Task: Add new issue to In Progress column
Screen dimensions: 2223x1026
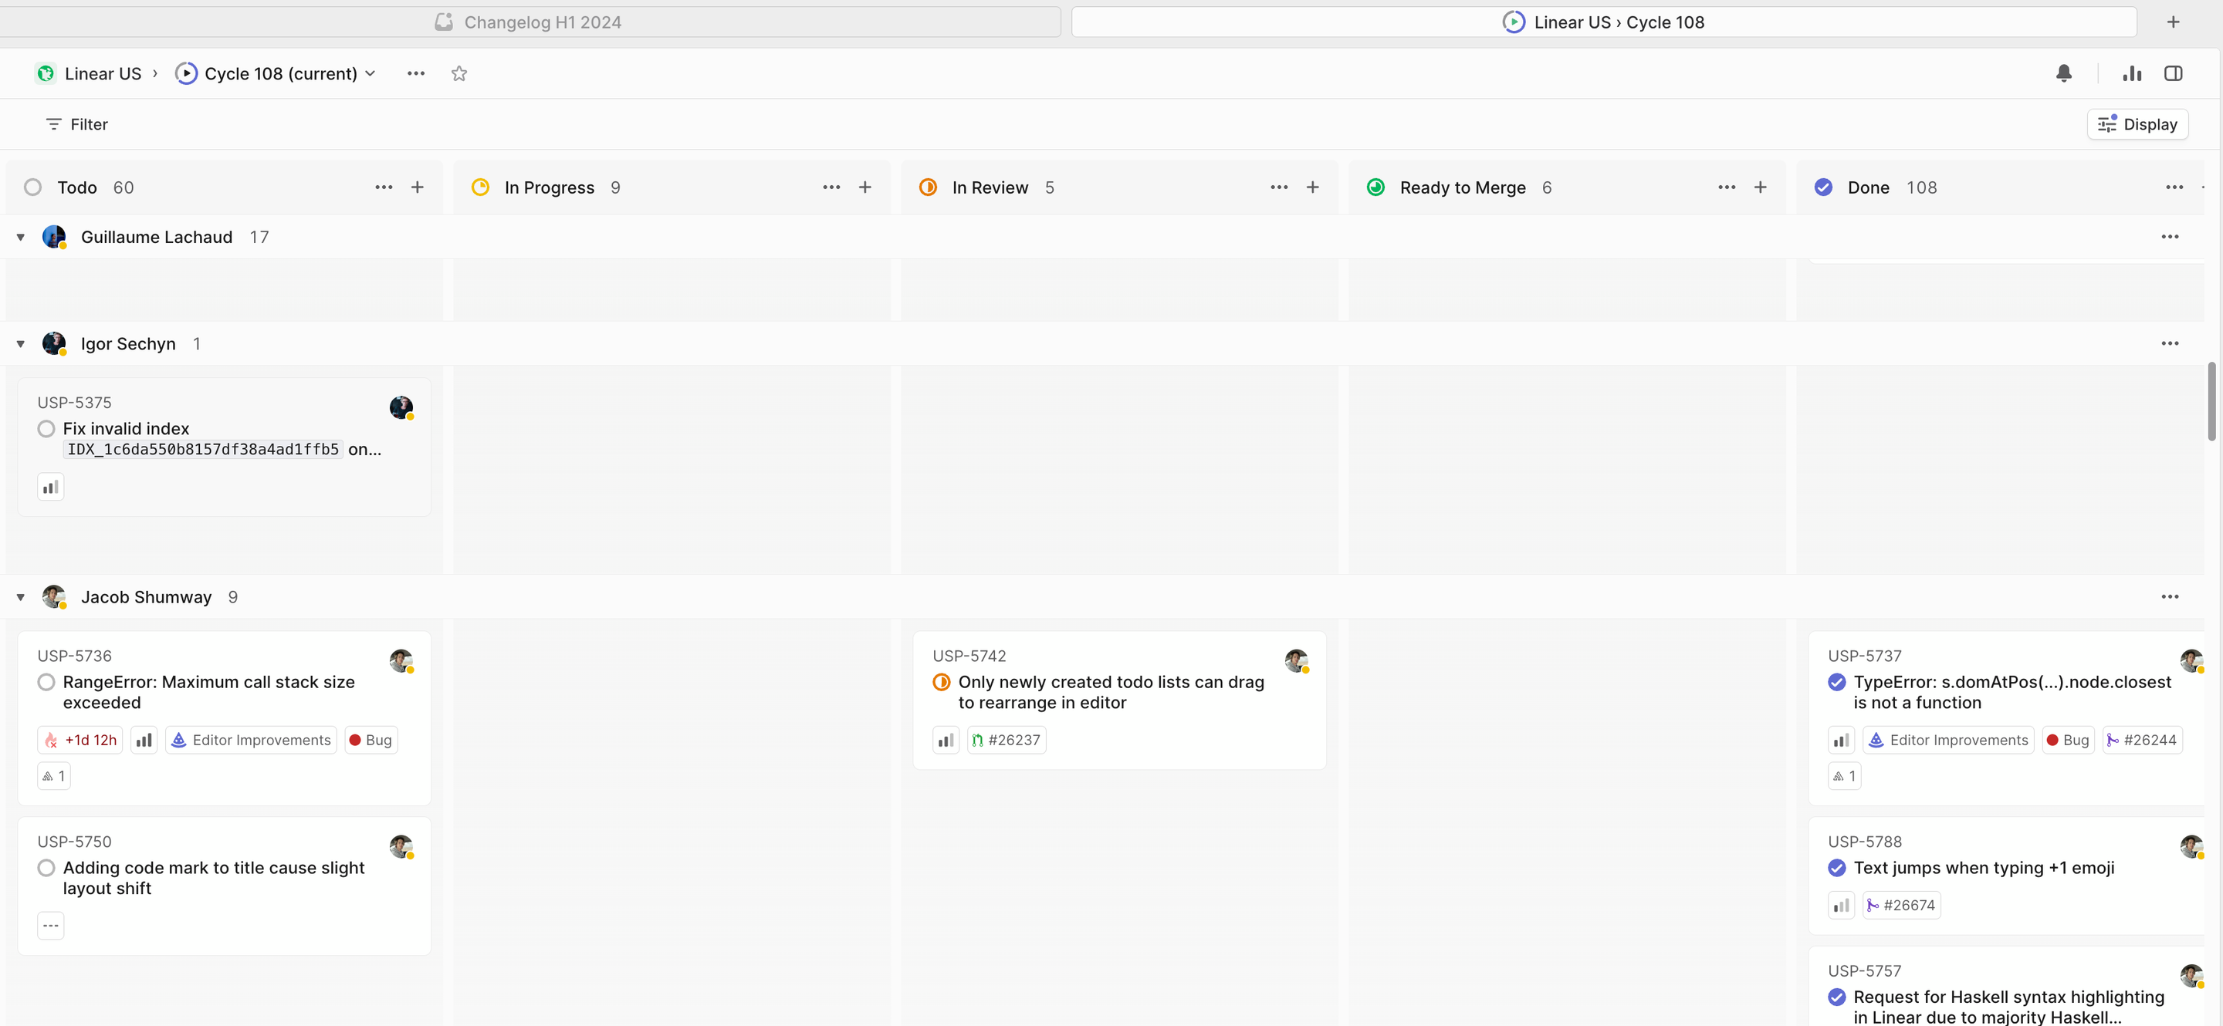Action: [x=864, y=187]
